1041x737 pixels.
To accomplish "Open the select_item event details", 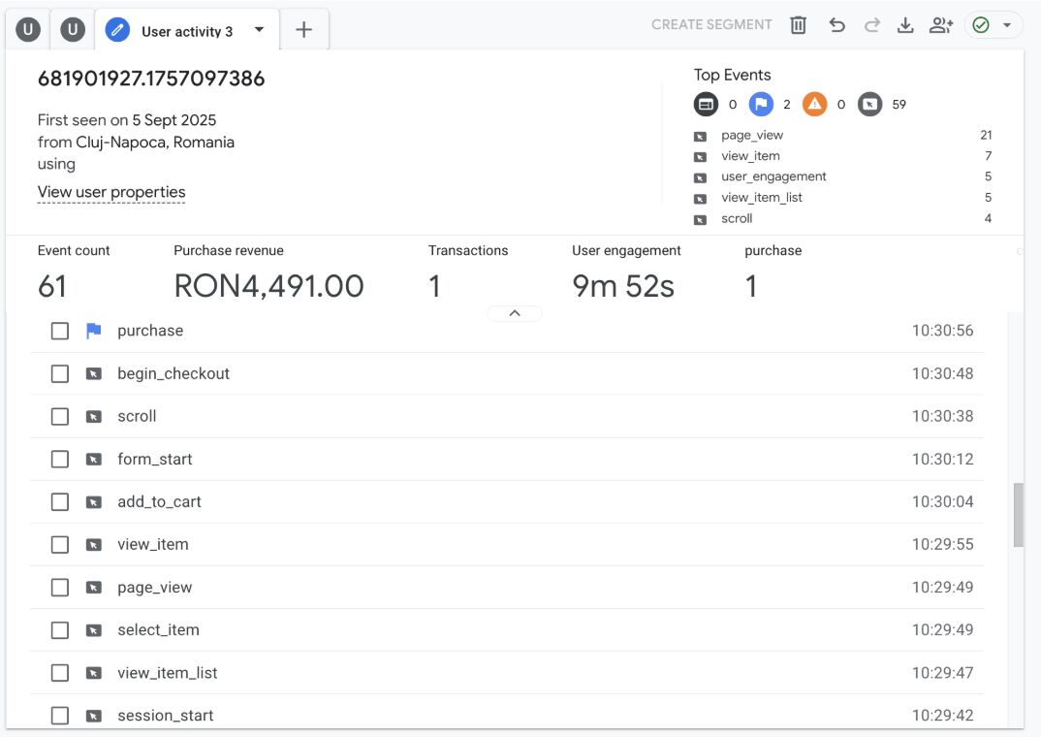I will 158,630.
